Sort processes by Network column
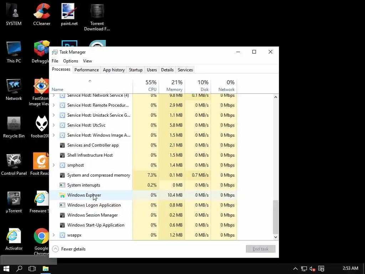This screenshot has height=274, width=365. (224, 86)
